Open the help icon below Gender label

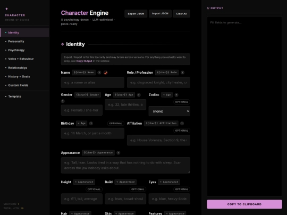pyautogui.click(x=63, y=101)
